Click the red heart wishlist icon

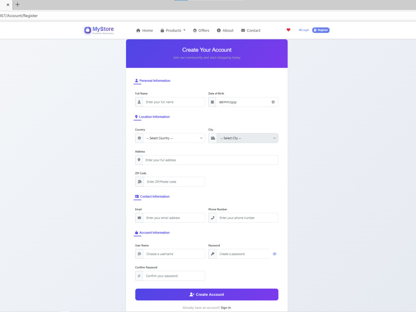pyautogui.click(x=288, y=30)
